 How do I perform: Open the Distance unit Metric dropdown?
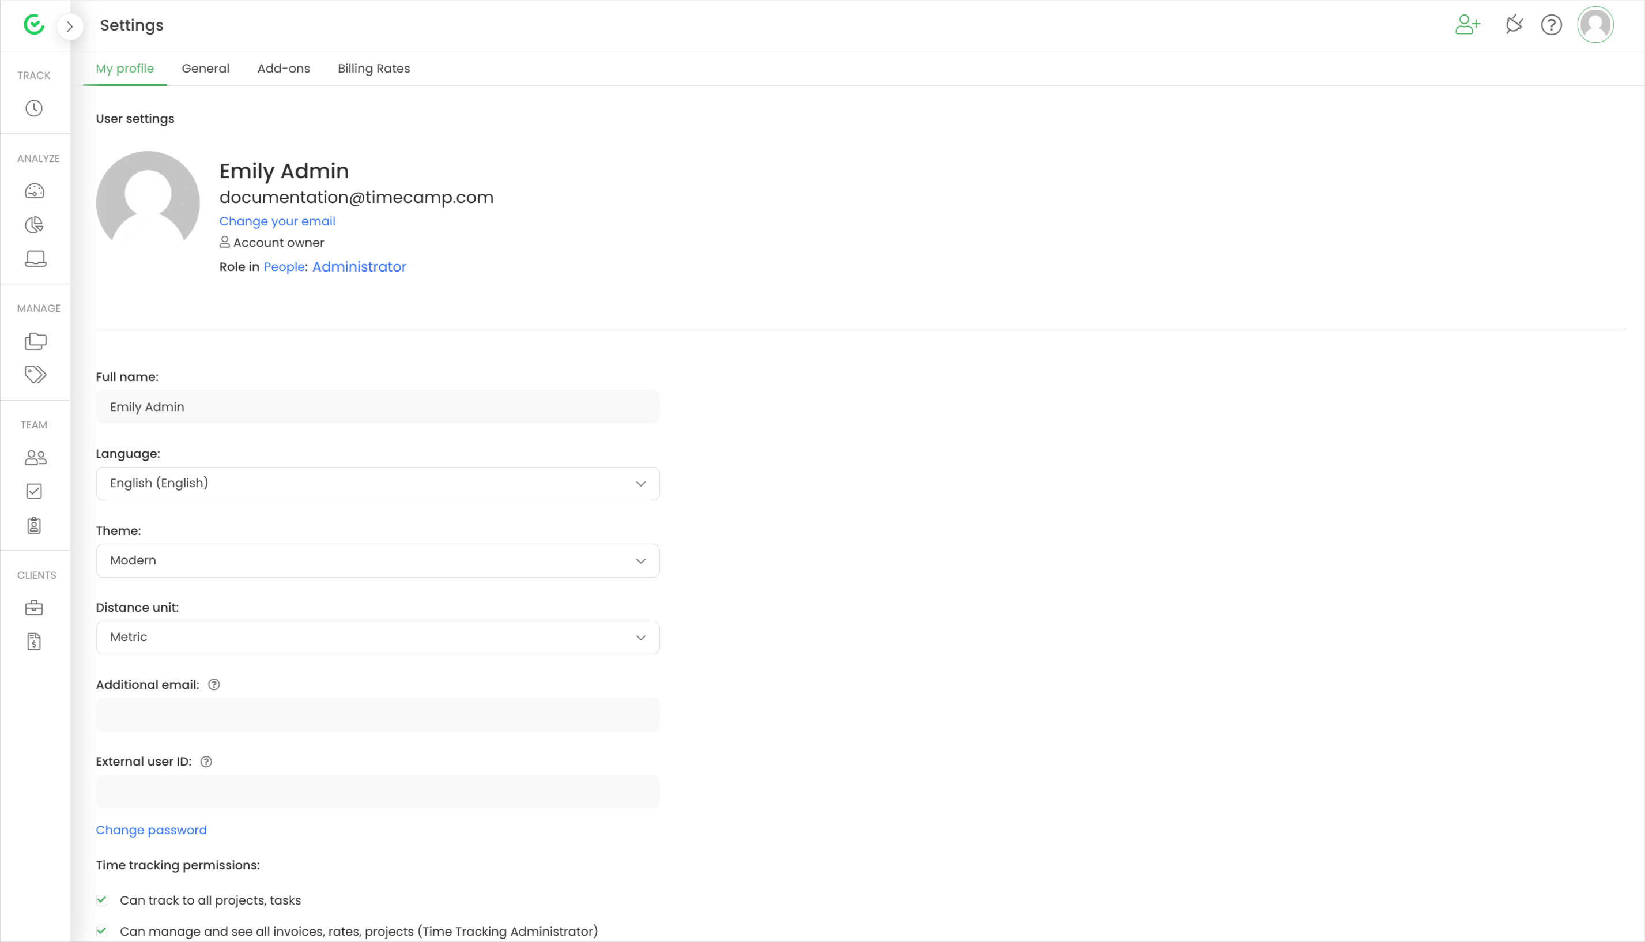[377, 637]
